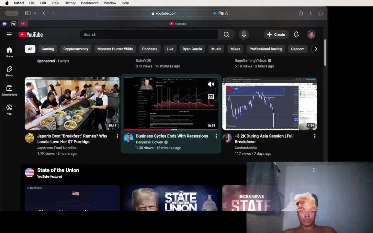The width and height of the screenshot is (373, 233).
Task: Filter by the Professional boxing chip
Action: tap(266, 49)
